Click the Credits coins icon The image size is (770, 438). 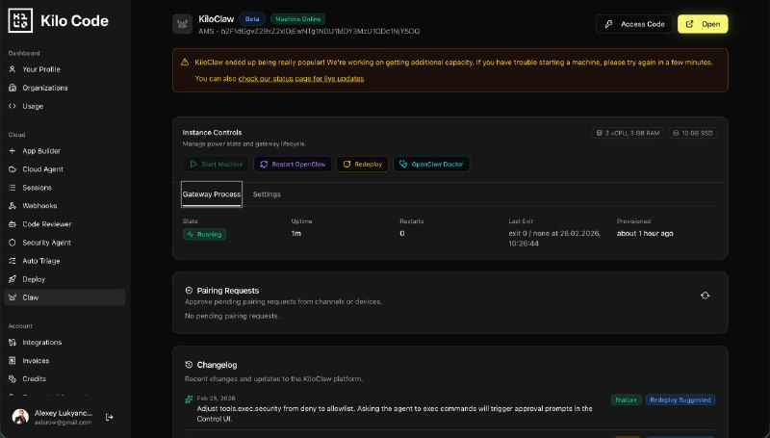pyautogui.click(x=13, y=378)
